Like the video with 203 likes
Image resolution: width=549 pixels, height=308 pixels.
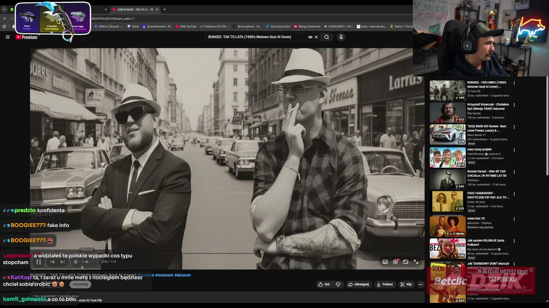tap(324, 284)
